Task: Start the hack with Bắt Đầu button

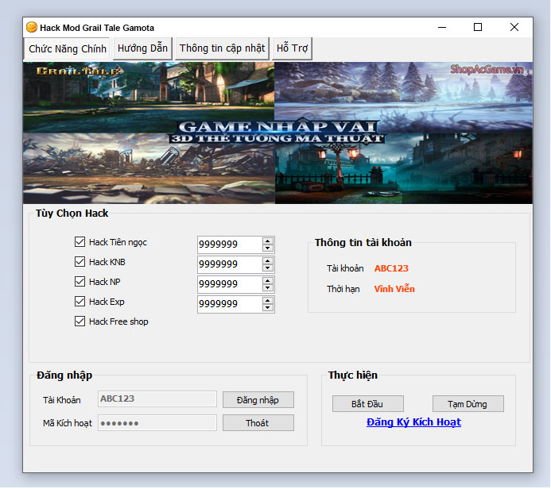Action: 367,404
